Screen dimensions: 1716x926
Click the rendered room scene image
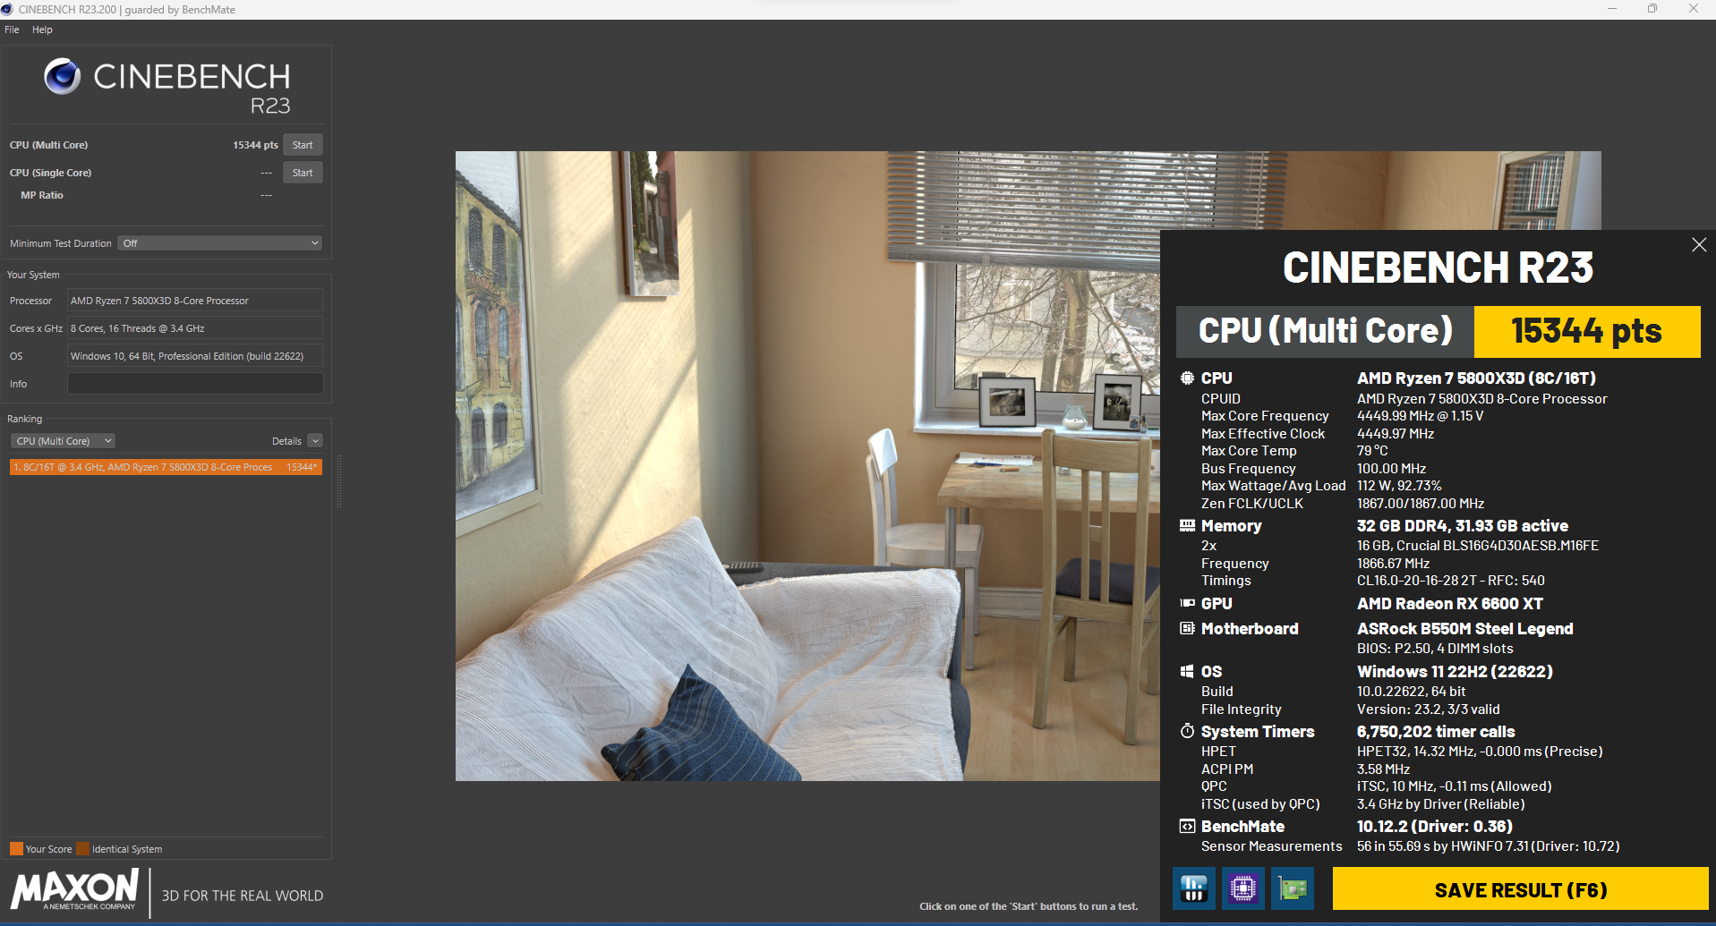click(807, 465)
